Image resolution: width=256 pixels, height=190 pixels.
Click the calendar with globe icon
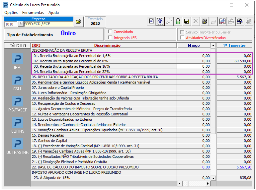pos(240,21)
